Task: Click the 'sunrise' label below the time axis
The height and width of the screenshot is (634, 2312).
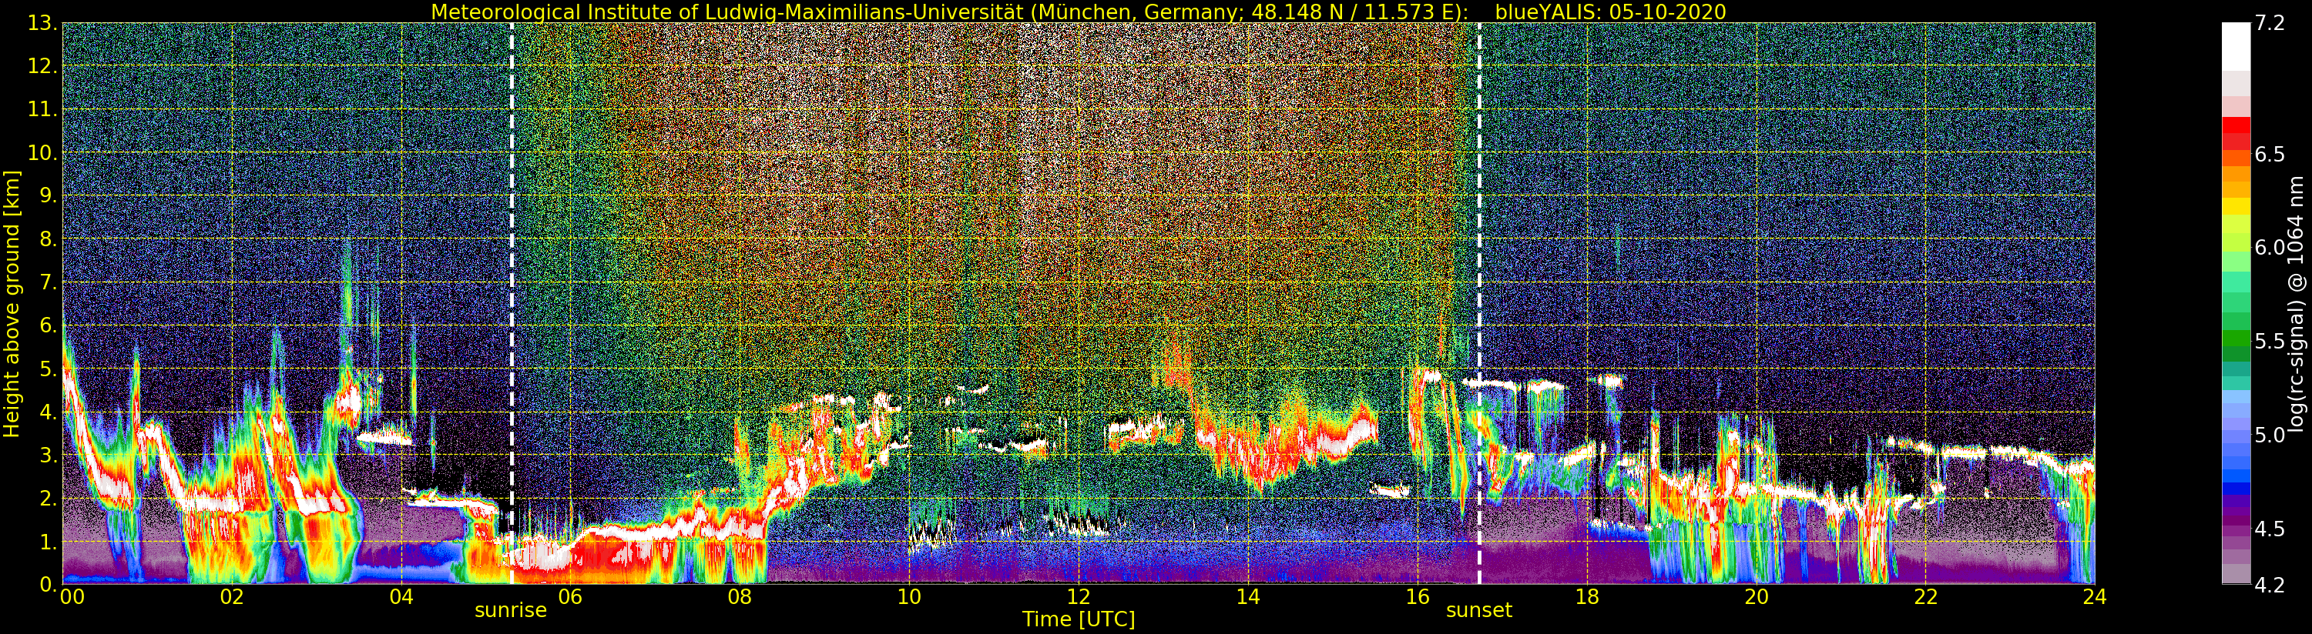Action: tap(511, 610)
